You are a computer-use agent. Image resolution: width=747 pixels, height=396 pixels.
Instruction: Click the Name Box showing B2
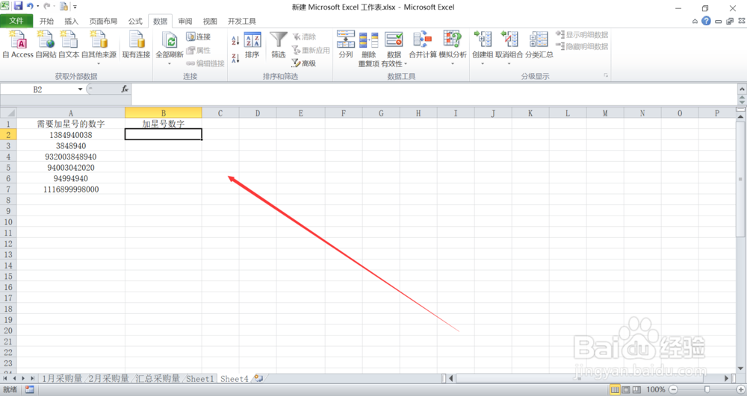[x=38, y=89]
